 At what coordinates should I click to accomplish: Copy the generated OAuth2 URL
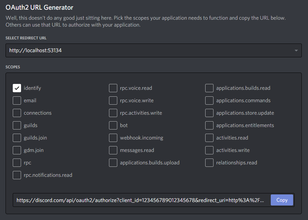pyautogui.click(x=282, y=200)
